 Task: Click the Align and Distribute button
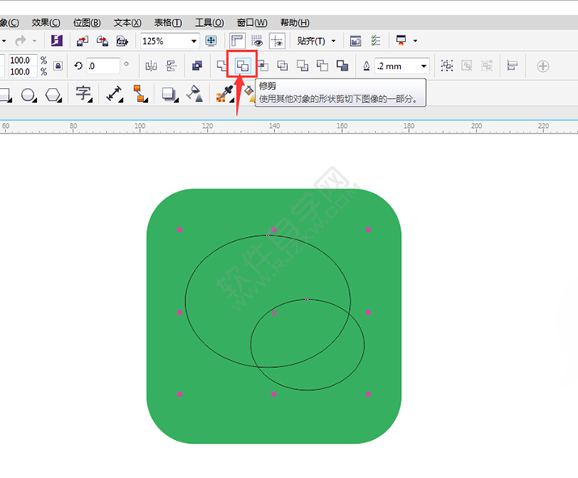click(511, 66)
